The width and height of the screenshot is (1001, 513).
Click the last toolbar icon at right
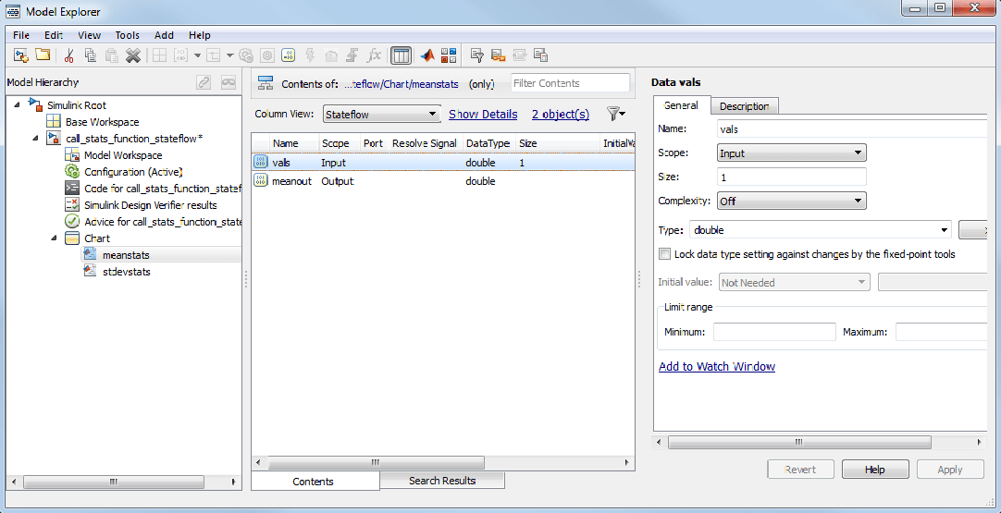coord(540,55)
